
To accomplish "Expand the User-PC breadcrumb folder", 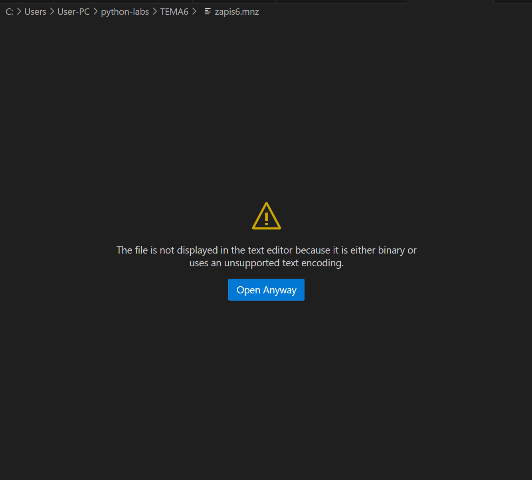I will pos(73,12).
